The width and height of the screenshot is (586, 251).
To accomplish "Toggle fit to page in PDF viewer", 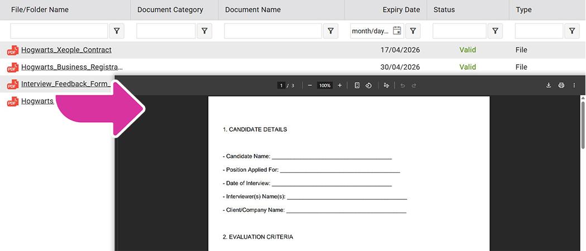I will 357,85.
